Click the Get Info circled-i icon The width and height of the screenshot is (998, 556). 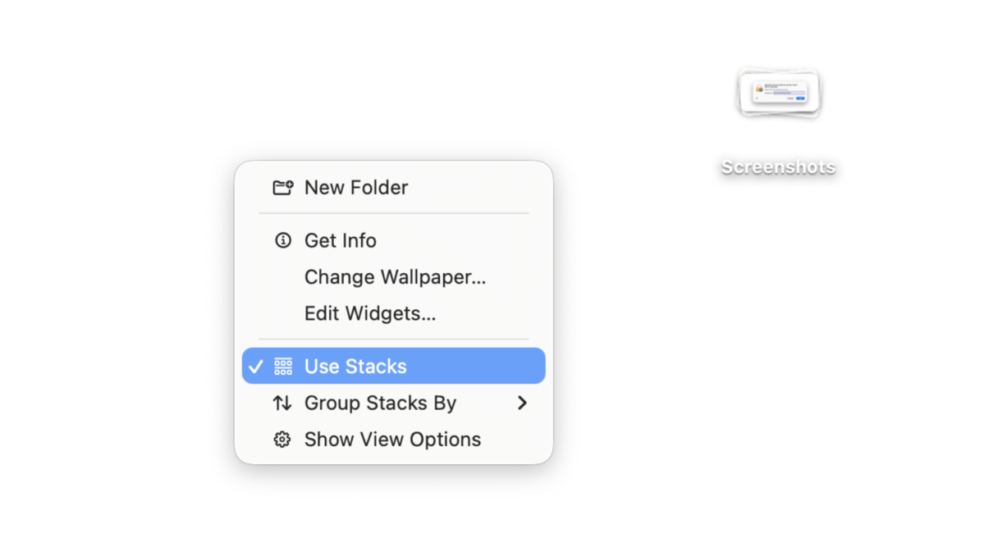(282, 240)
